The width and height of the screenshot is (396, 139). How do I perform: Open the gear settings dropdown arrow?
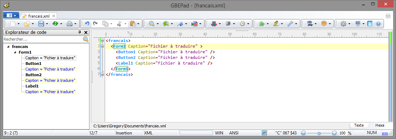pyautogui.click(x=350, y=24)
